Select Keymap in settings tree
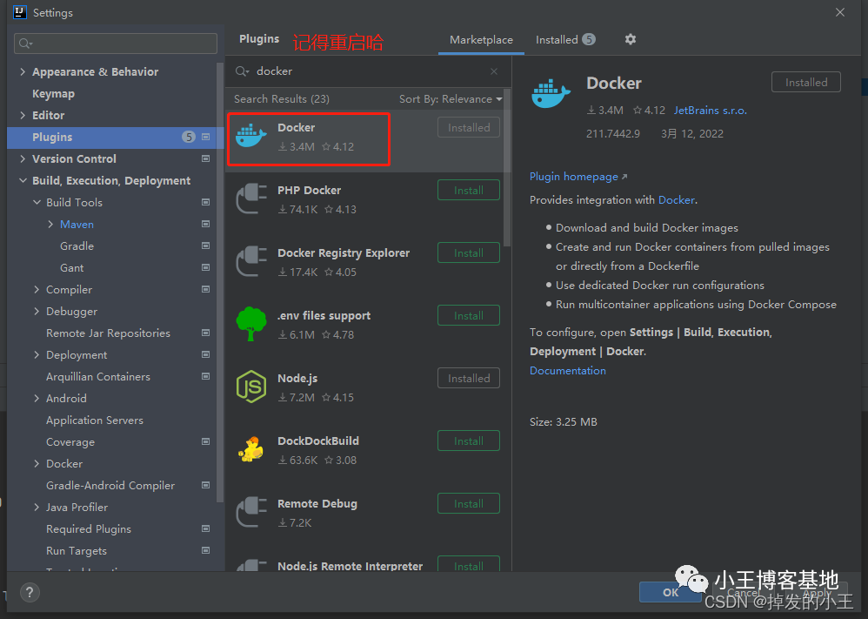Image resolution: width=868 pixels, height=619 pixels. coord(53,94)
